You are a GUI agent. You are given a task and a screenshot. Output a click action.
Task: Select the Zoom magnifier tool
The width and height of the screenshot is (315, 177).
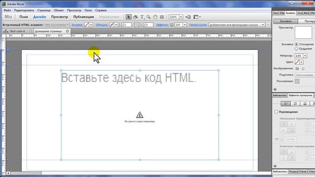tap(149, 17)
